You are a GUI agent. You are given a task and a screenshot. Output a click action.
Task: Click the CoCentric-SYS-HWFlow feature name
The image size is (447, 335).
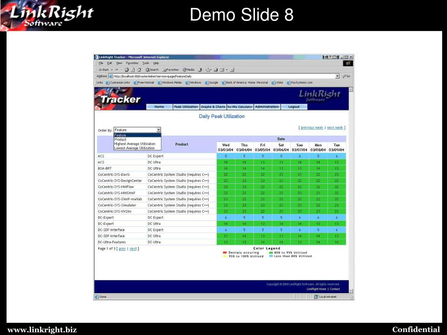(116, 187)
